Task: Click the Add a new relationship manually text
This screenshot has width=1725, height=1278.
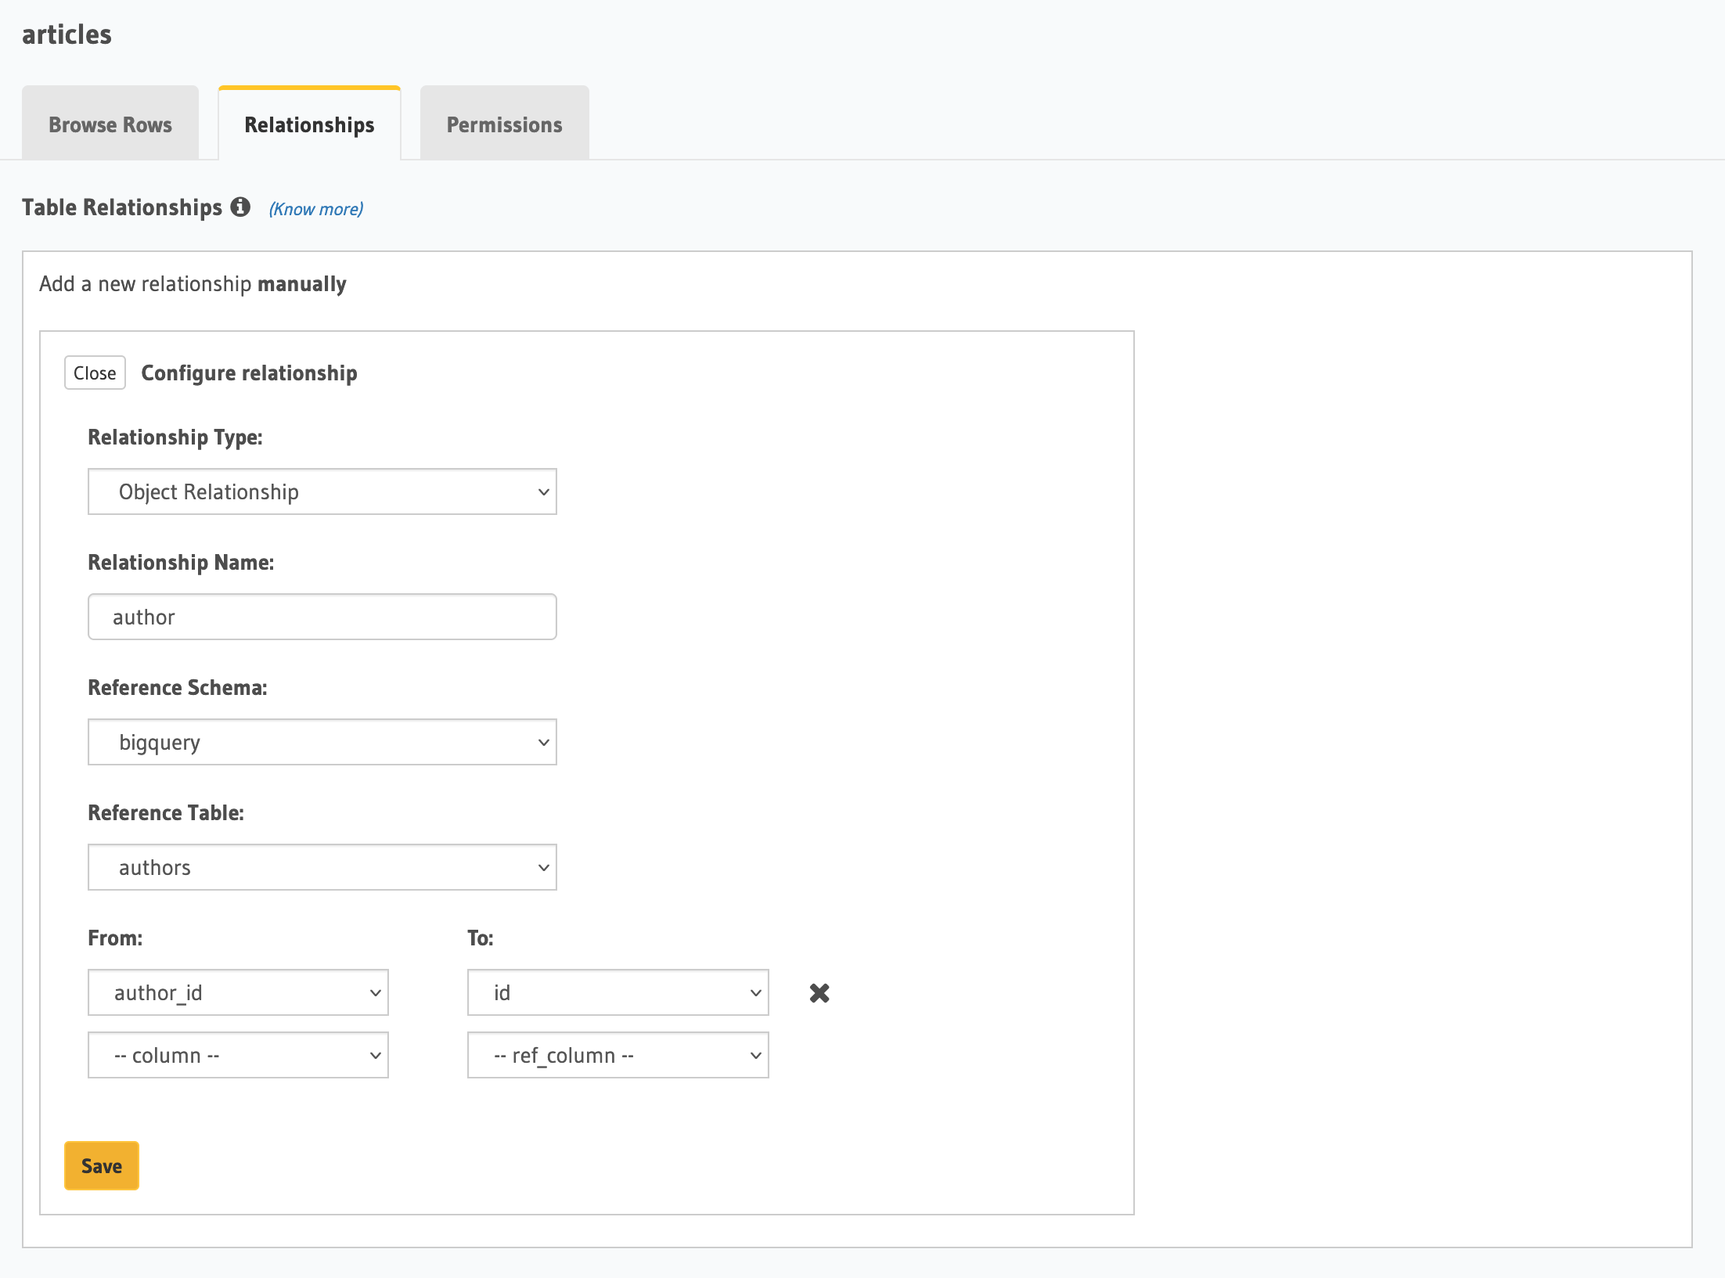Action: pos(193,283)
